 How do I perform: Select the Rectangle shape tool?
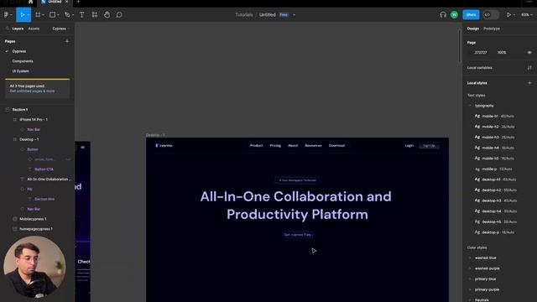[x=52, y=15]
